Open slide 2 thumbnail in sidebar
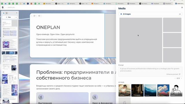The image size is (185, 104). click(10, 32)
